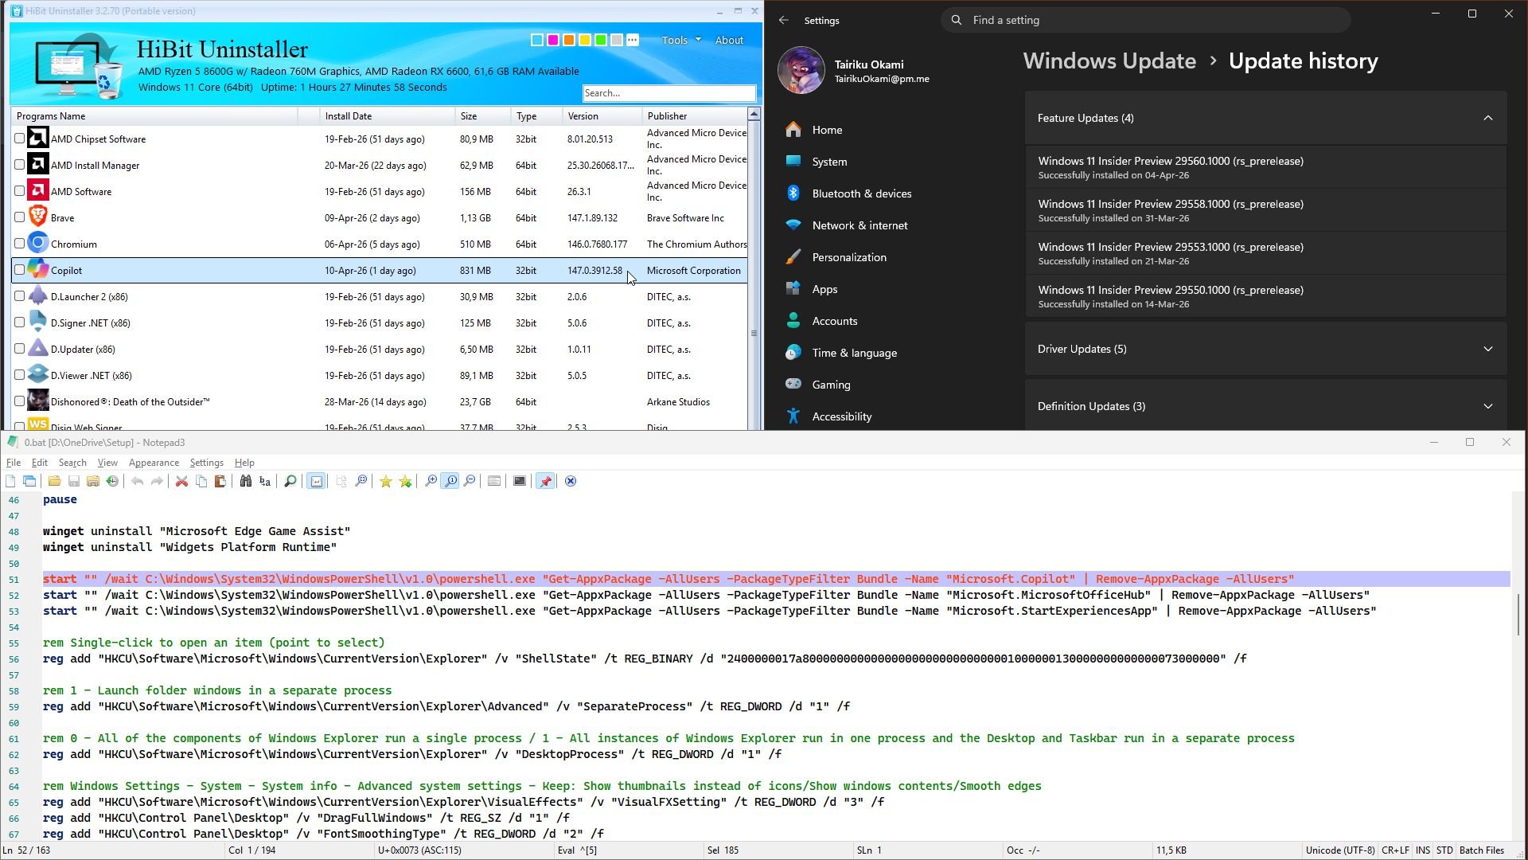Click the clipboard paste icon in Notepad3
The width and height of the screenshot is (1528, 860).
click(220, 481)
